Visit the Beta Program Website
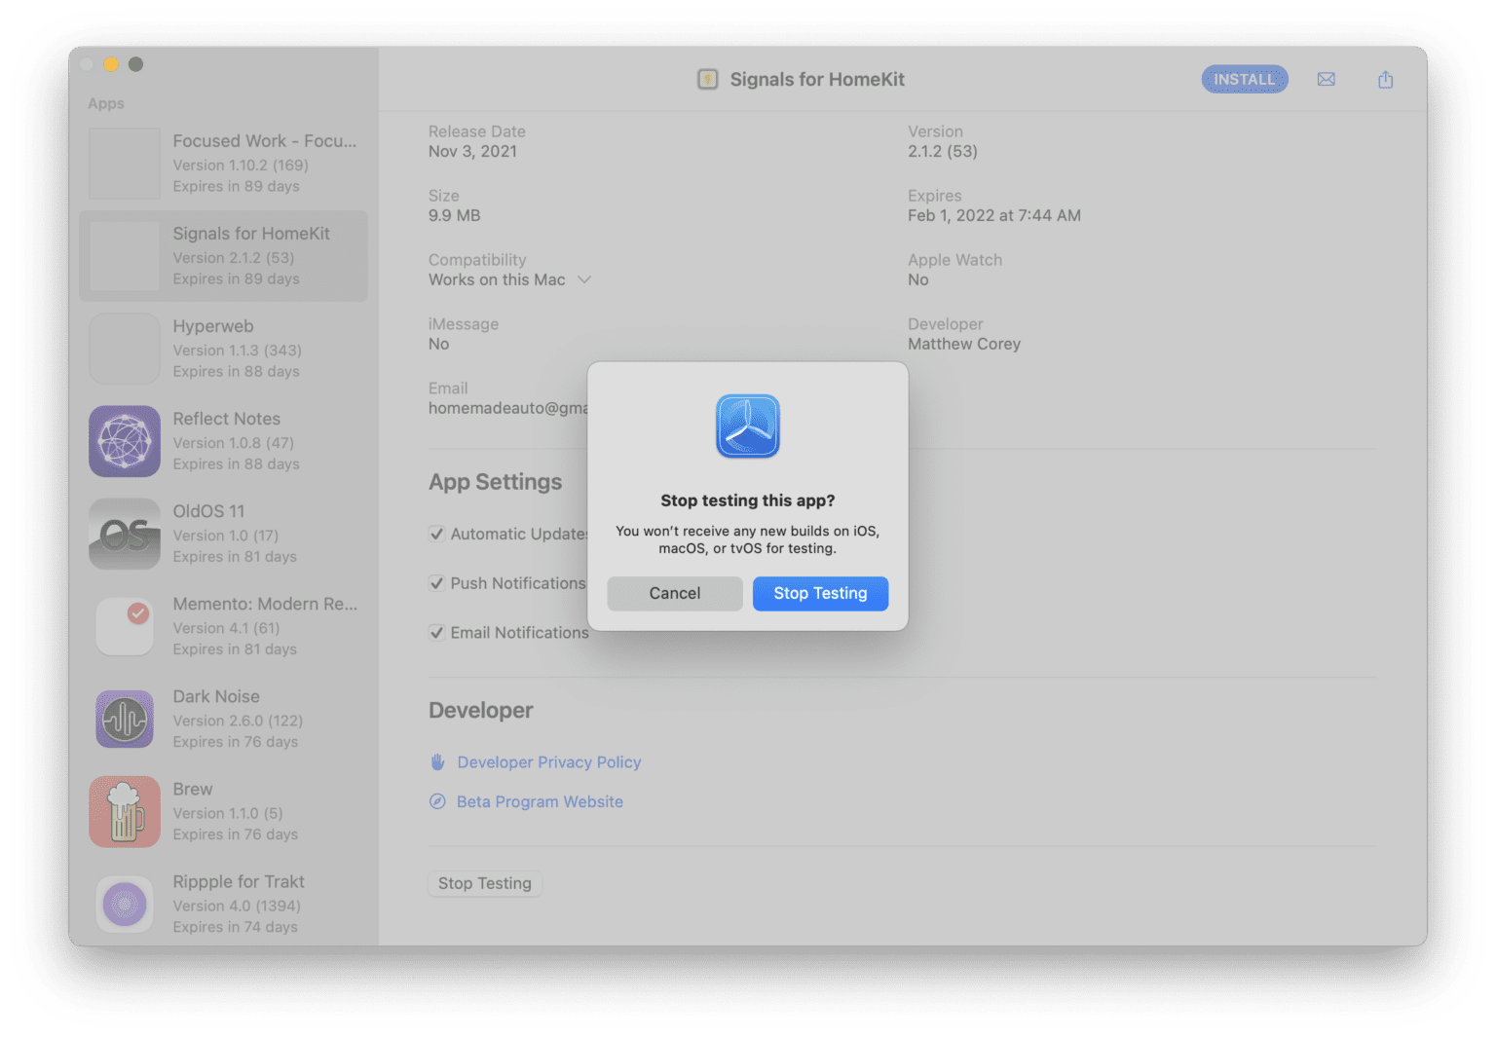 coord(540,801)
